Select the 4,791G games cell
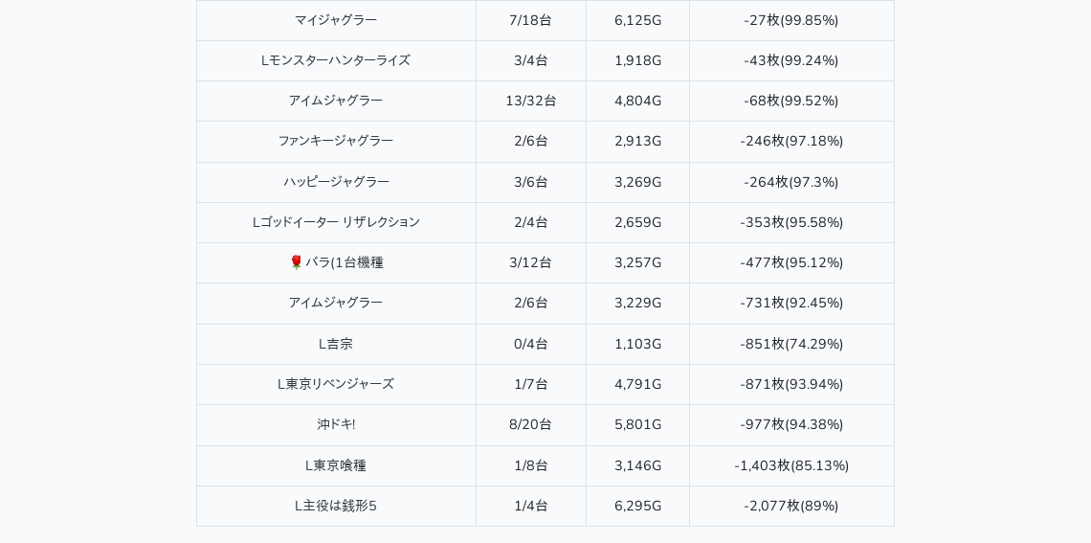Viewport: 1091px width, 543px height. [637, 384]
